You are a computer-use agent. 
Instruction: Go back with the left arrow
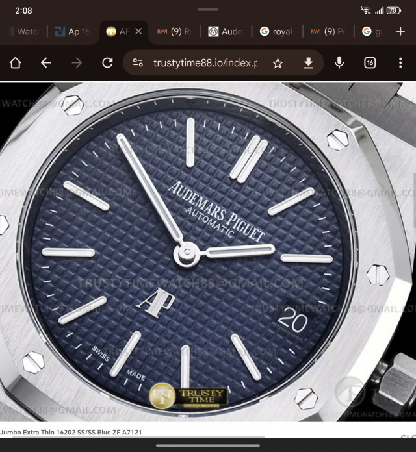pos(46,62)
